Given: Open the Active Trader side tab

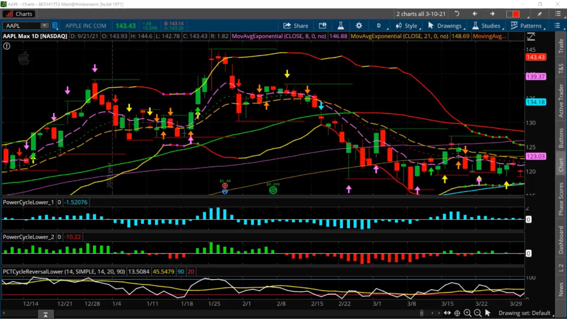Looking at the screenshot, I should point(561,100).
